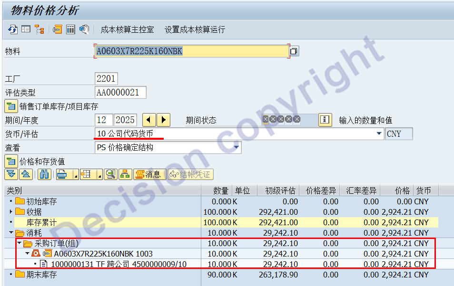Click the material search help icon
The image size is (454, 286).
pyautogui.click(x=294, y=51)
